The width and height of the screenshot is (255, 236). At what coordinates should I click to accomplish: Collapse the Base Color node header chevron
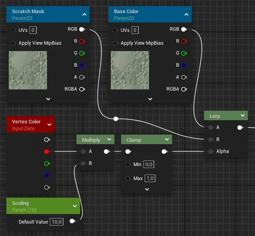click(x=186, y=14)
